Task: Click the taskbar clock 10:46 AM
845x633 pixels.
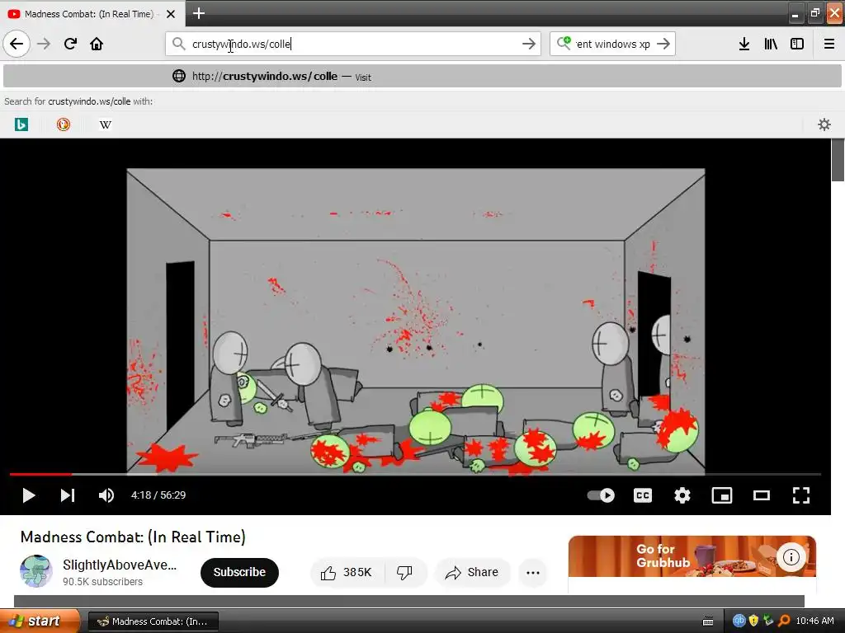Action: [814, 621]
